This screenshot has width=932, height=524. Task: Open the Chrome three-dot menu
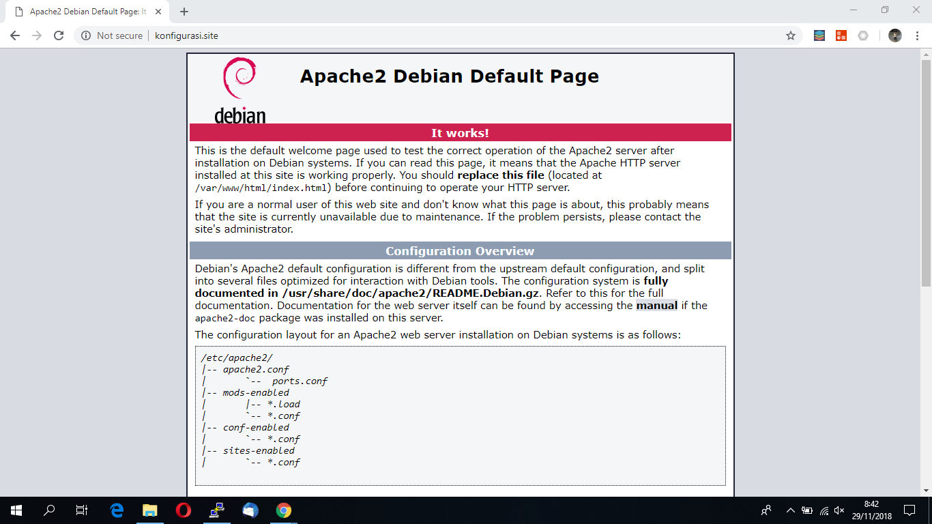click(x=917, y=35)
